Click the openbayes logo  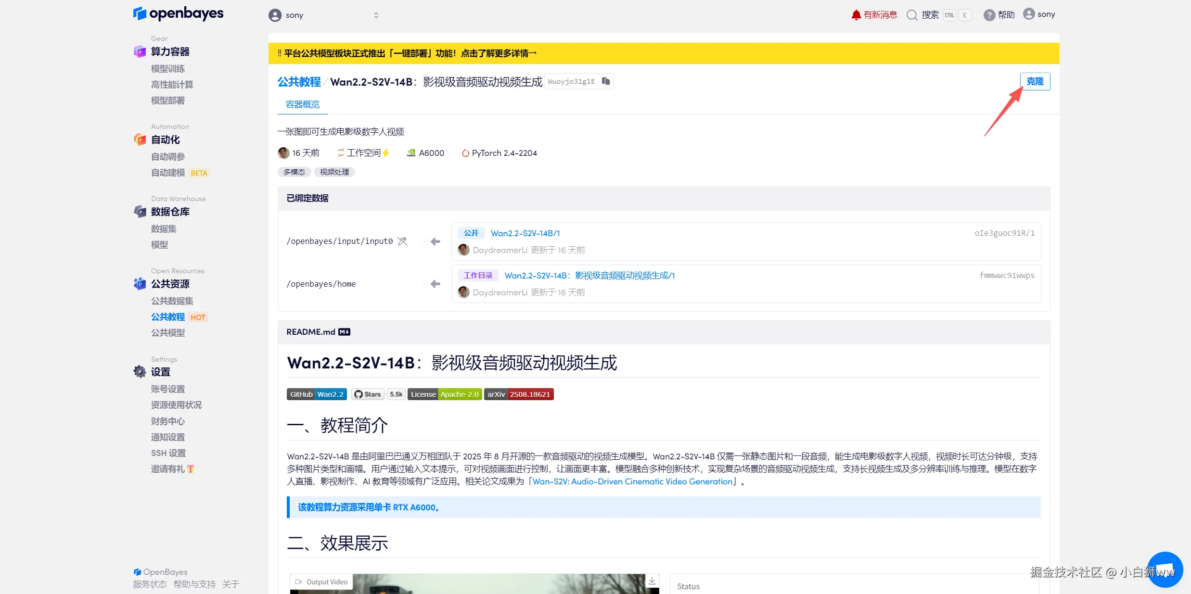[x=179, y=13]
